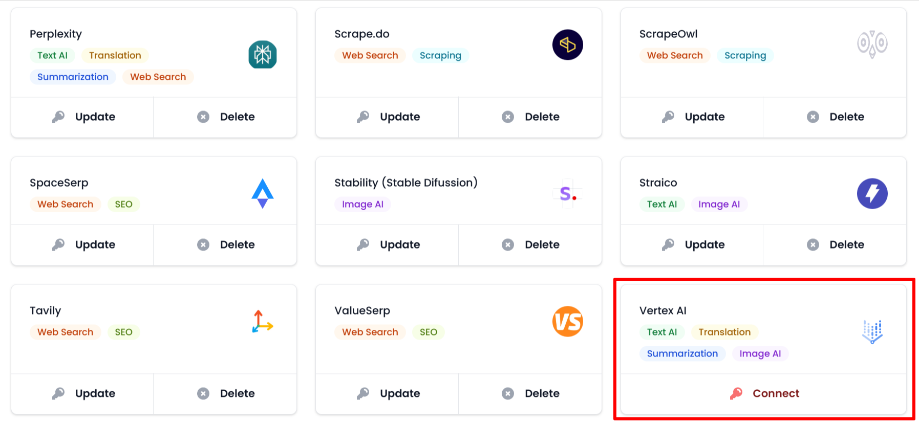
Task: Click the Vertex AI logo icon
Action: point(872,331)
